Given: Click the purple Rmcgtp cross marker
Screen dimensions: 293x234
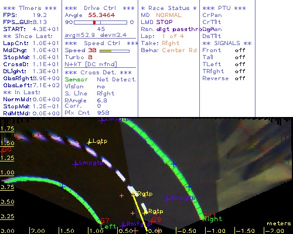Looking at the screenshot, I should pos(167,199).
